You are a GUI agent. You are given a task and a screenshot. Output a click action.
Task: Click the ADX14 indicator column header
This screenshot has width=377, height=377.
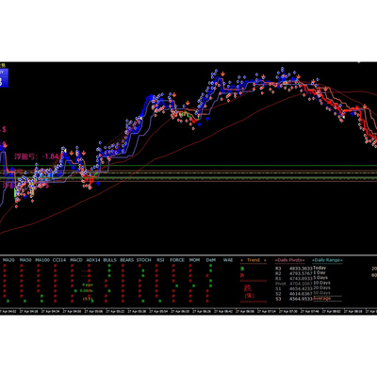93,260
